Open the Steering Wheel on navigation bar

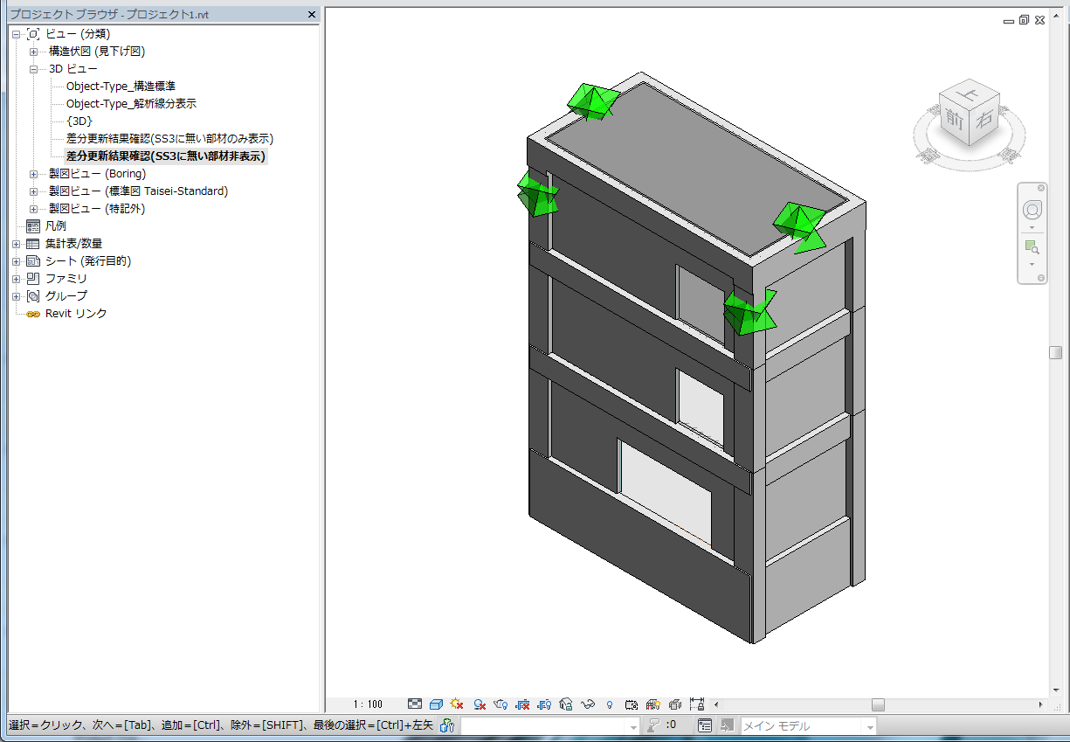(1032, 210)
